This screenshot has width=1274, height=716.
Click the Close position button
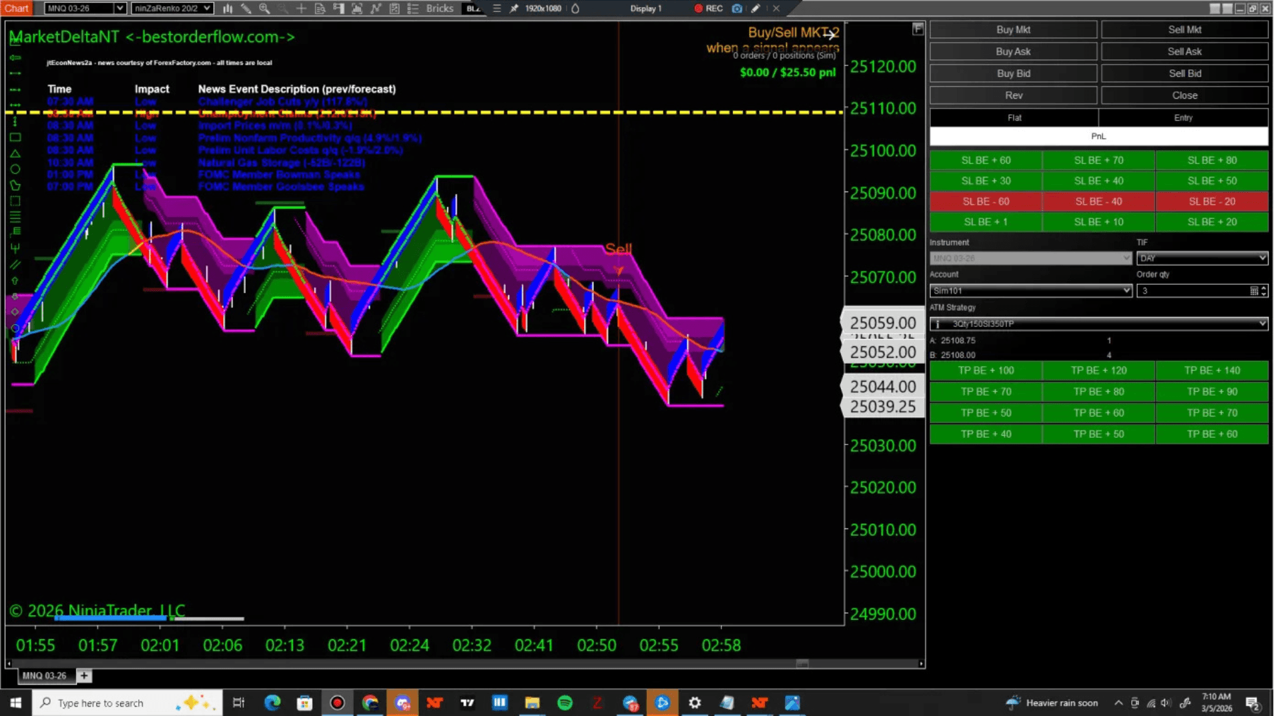pyautogui.click(x=1185, y=95)
